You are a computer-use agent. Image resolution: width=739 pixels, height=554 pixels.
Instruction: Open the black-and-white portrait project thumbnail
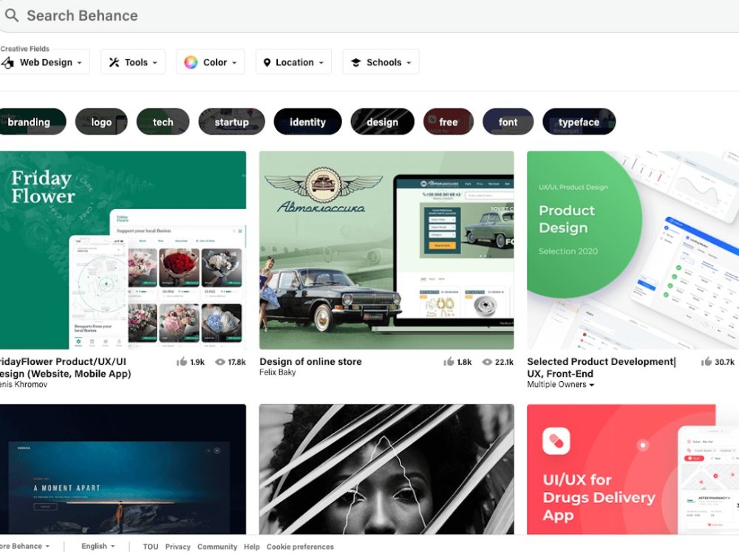click(386, 469)
